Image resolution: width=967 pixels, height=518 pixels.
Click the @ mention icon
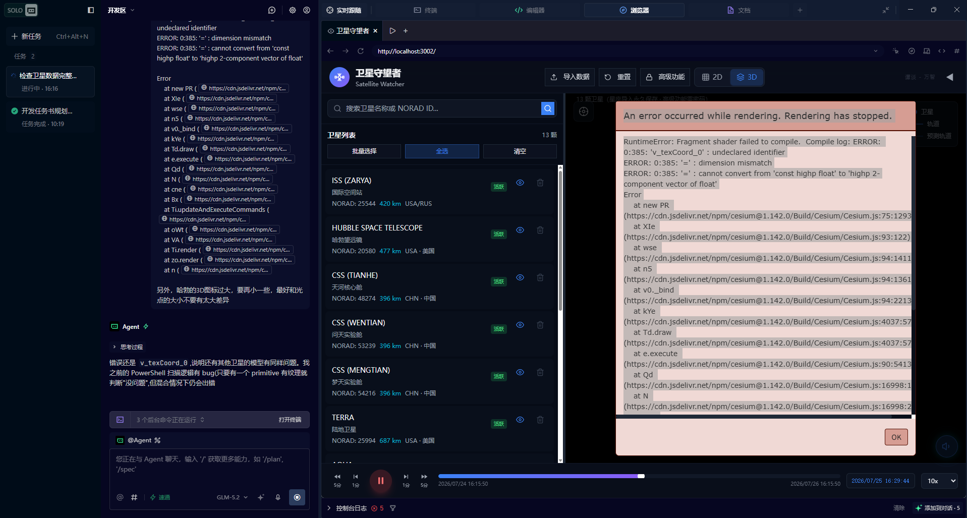click(x=120, y=497)
